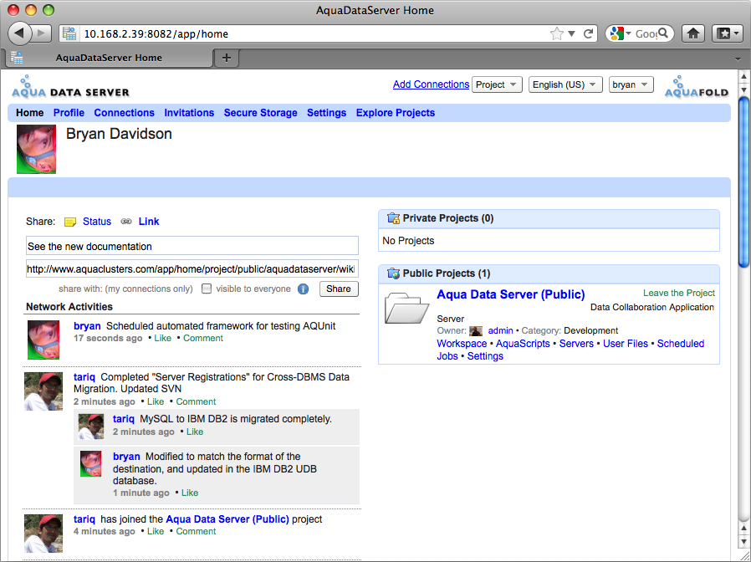Click bryan's avatar on the IBM DB2 UDB comment
Image resolution: width=751 pixels, height=562 pixels.
click(91, 463)
